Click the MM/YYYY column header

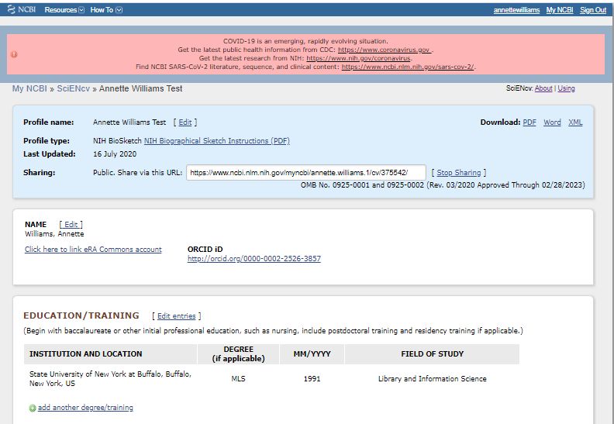(312, 354)
